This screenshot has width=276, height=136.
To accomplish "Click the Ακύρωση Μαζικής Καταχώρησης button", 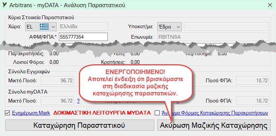I will pos(214,125).
